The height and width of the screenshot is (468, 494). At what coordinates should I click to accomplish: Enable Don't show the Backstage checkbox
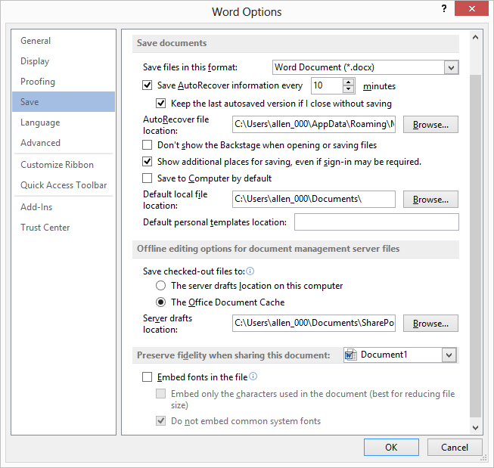coord(147,145)
